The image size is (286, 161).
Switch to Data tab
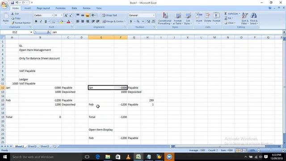(x=74, y=8)
